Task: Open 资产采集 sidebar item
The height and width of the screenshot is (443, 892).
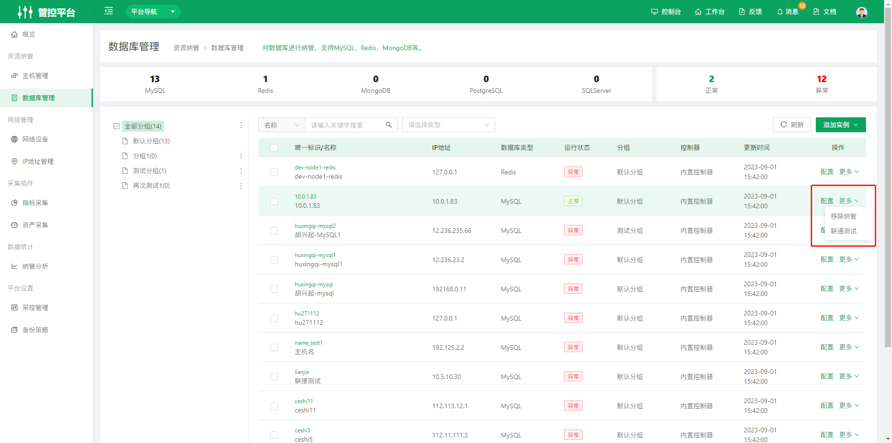Action: [46, 225]
